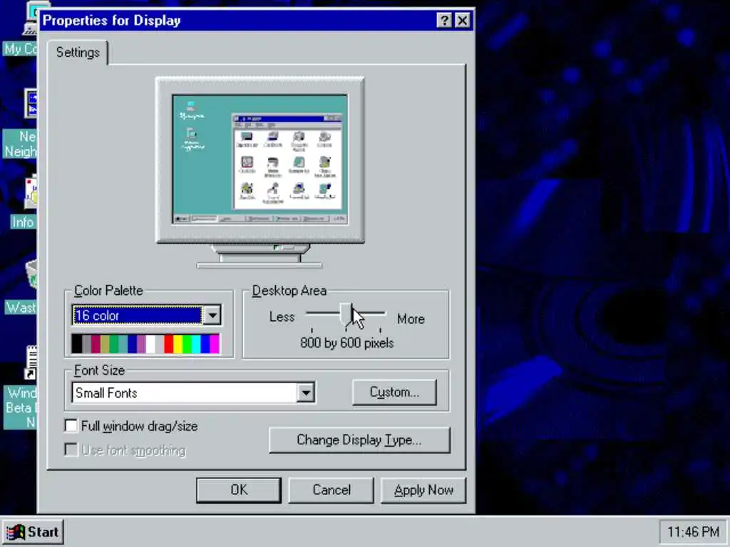The height and width of the screenshot is (547, 730).
Task: Open the Start menu
Action: pyautogui.click(x=33, y=532)
